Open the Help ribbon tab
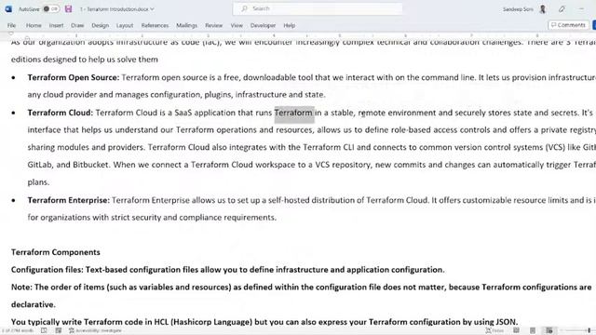The image size is (596, 335). click(289, 25)
